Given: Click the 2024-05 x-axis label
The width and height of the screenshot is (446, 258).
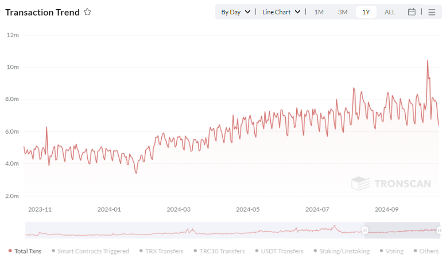Looking at the screenshot, I should [x=248, y=209].
